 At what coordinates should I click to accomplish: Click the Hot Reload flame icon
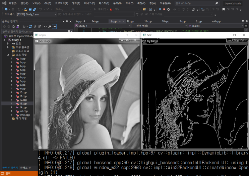click(111, 9)
